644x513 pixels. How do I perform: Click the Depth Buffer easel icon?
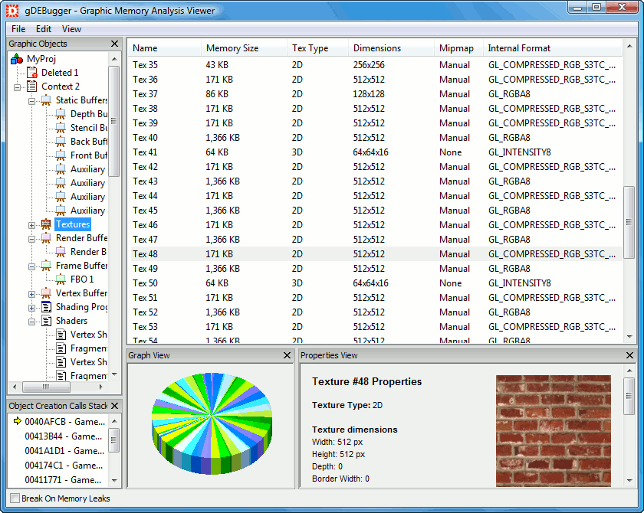pos(61,114)
